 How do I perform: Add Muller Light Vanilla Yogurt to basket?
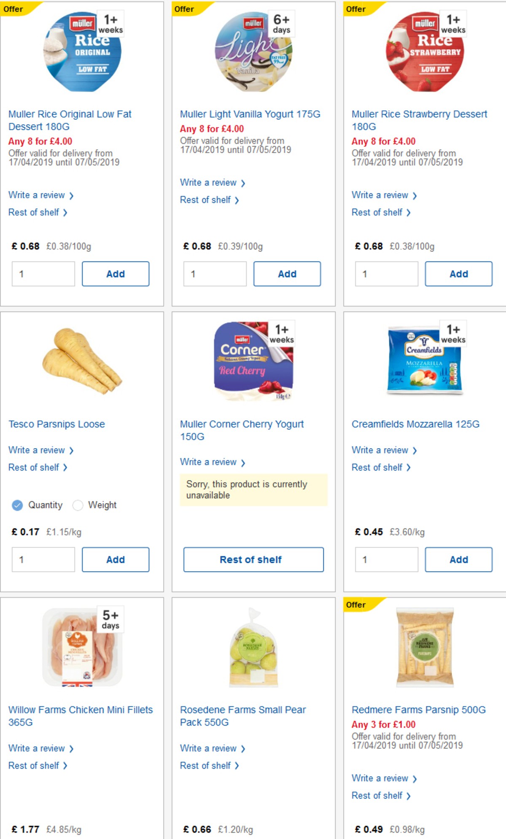287,273
